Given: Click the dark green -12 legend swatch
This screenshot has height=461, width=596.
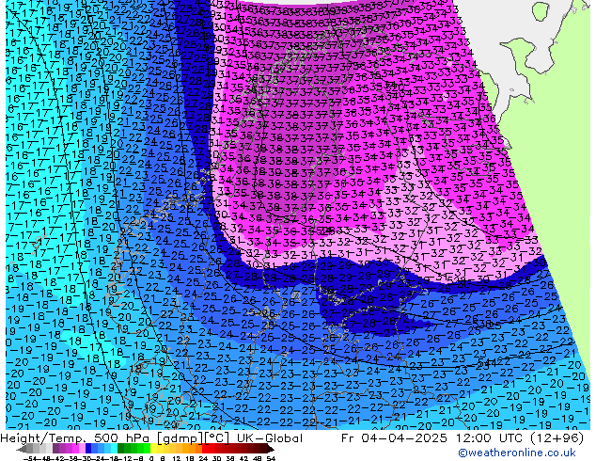Looking at the screenshot, I should (x=121, y=449).
